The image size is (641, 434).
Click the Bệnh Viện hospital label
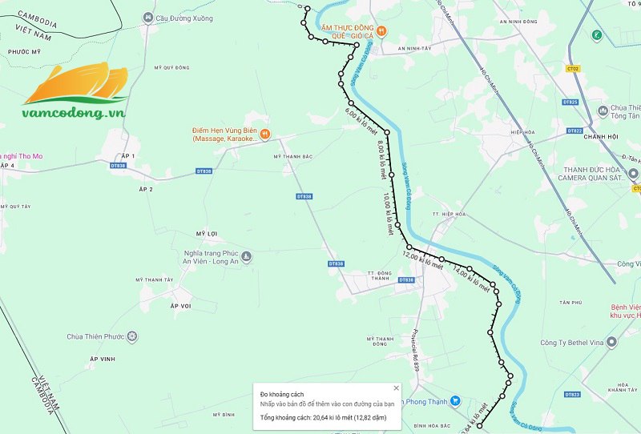click(626, 311)
